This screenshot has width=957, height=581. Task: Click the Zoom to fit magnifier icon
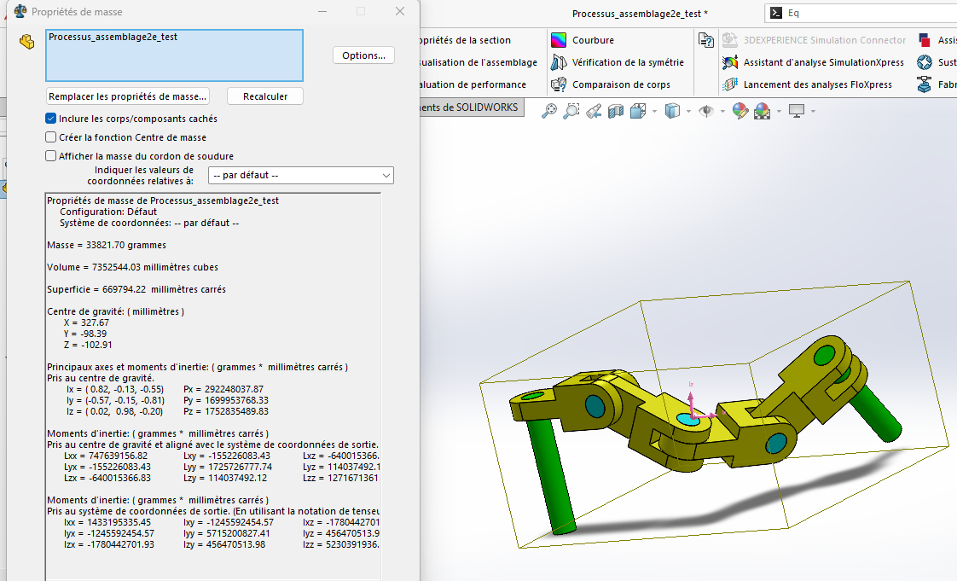(x=549, y=111)
